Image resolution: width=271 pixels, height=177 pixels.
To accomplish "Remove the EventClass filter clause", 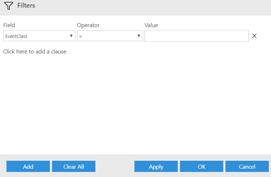I will coord(254,36).
